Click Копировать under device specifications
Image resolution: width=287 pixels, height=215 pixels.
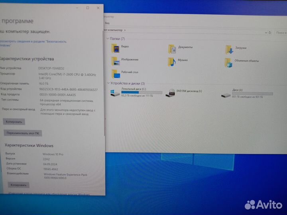coord(14,121)
